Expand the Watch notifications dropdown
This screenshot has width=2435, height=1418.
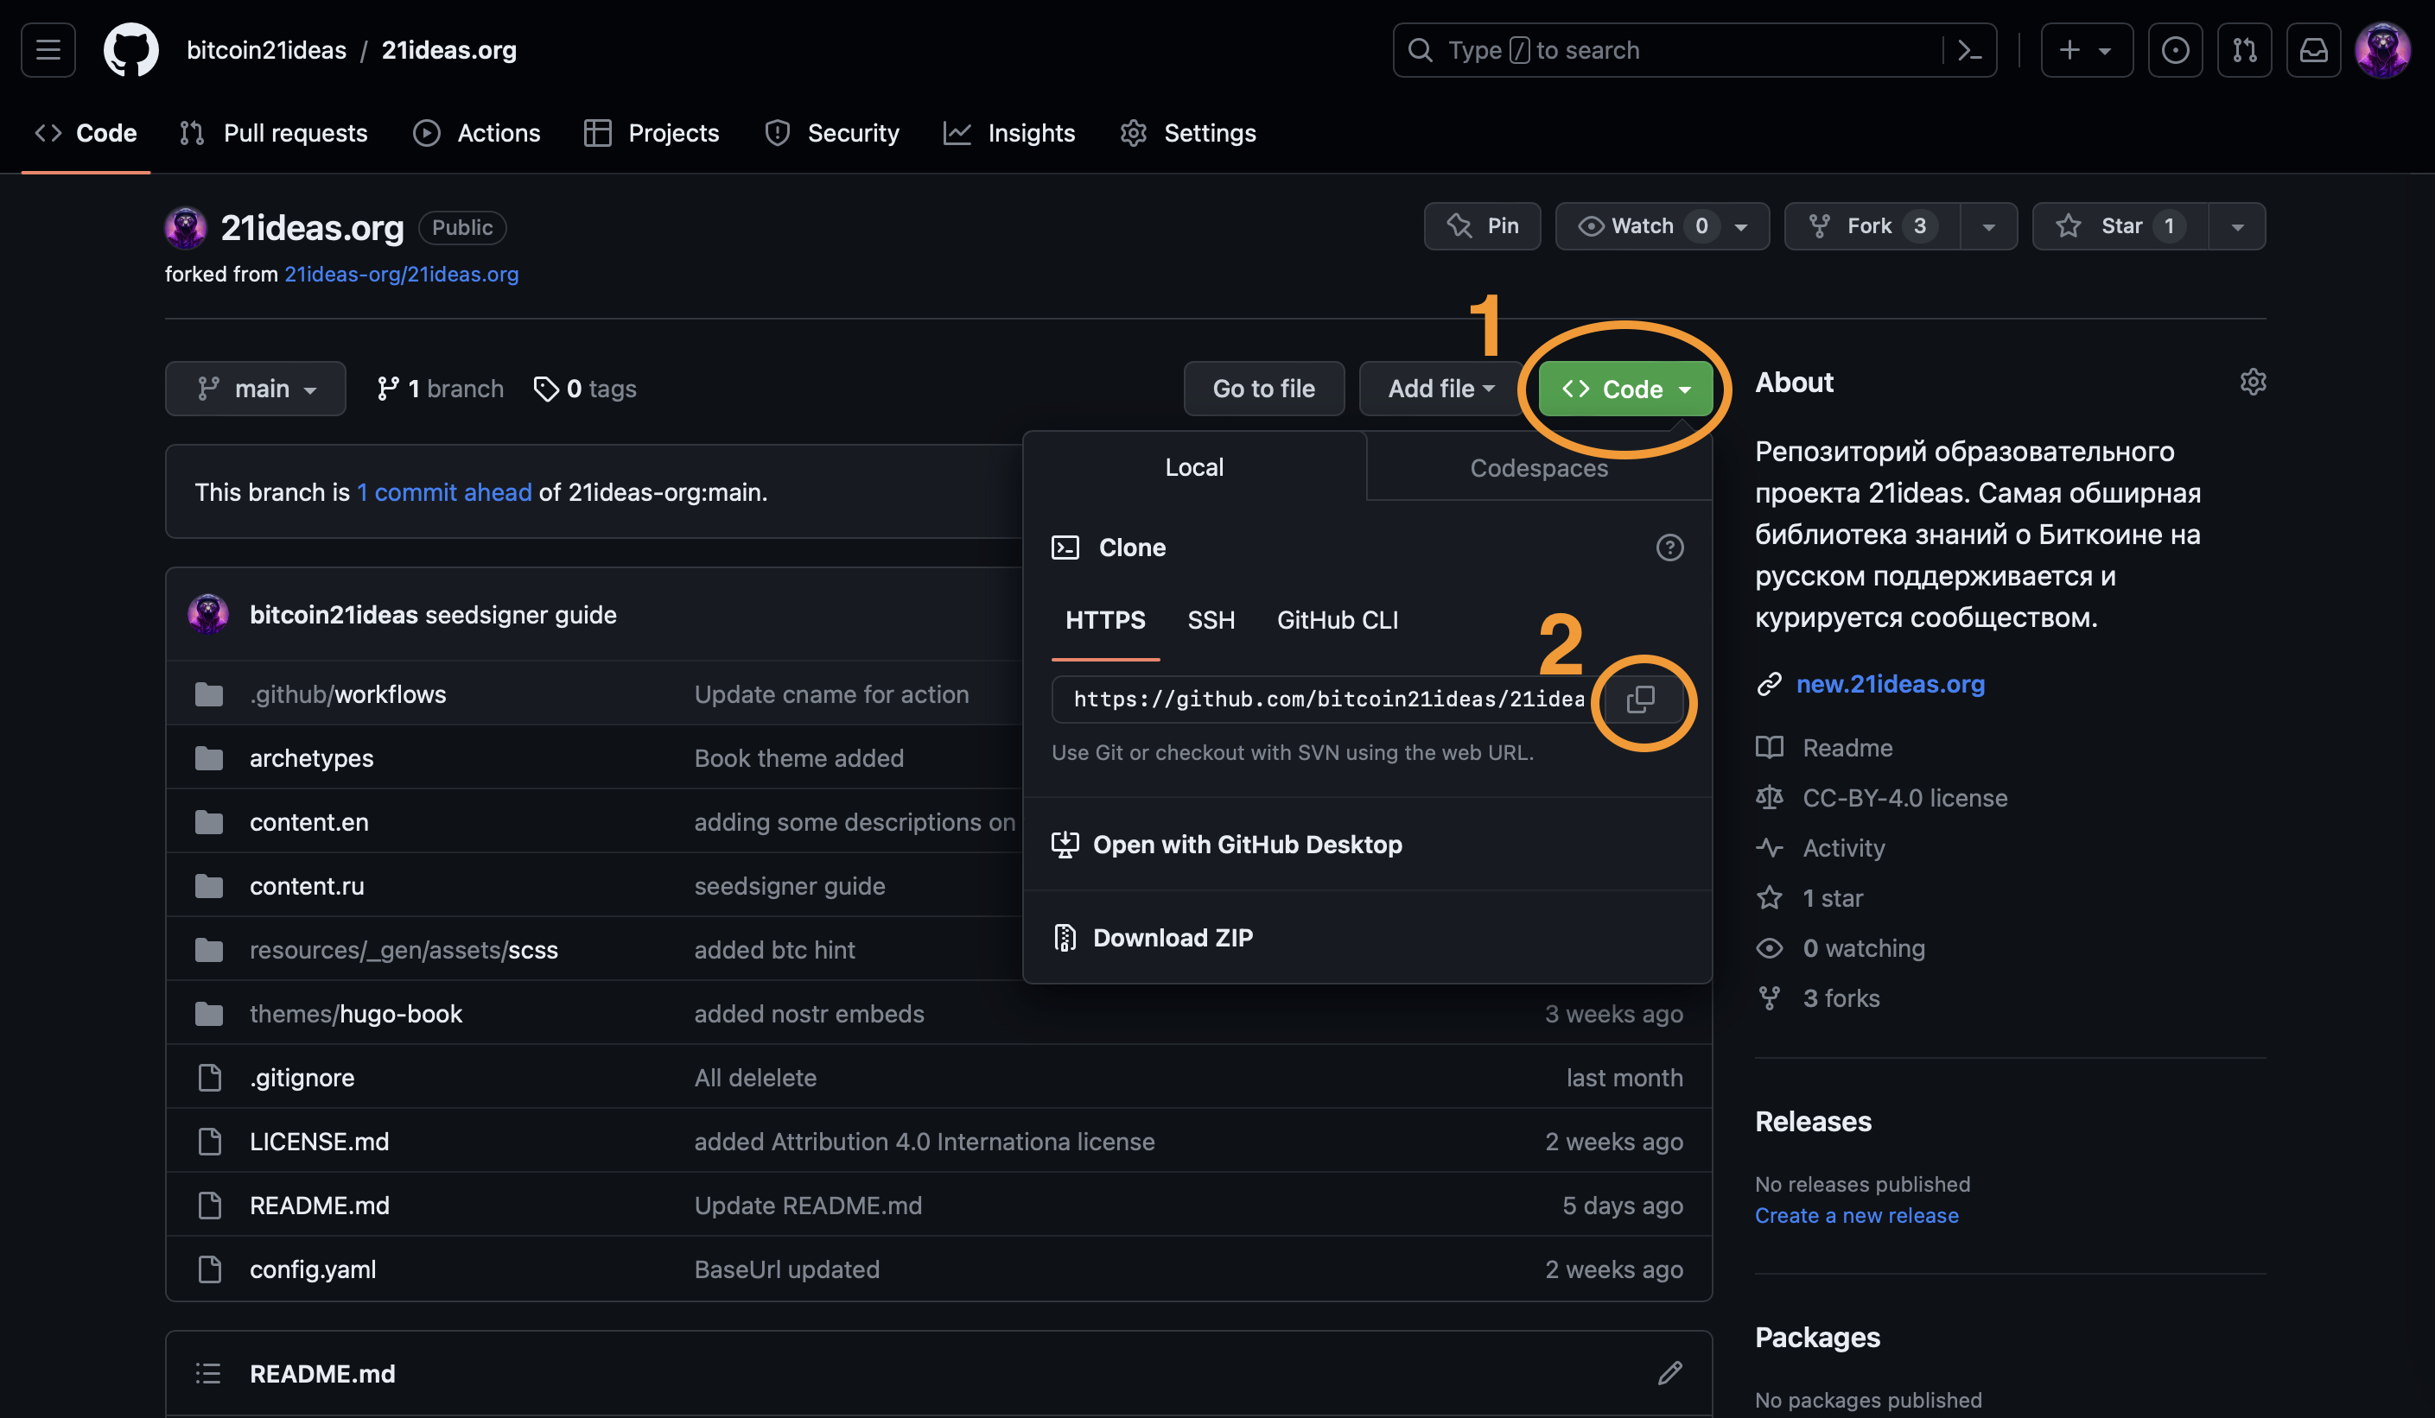pyautogui.click(x=1740, y=227)
